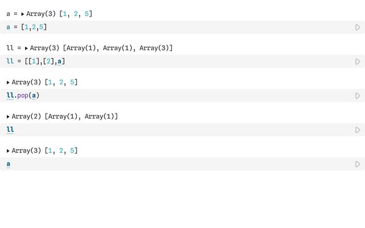The width and height of the screenshot is (365, 228).
Task: Run the ll.pop(a) cell
Action: [358, 96]
